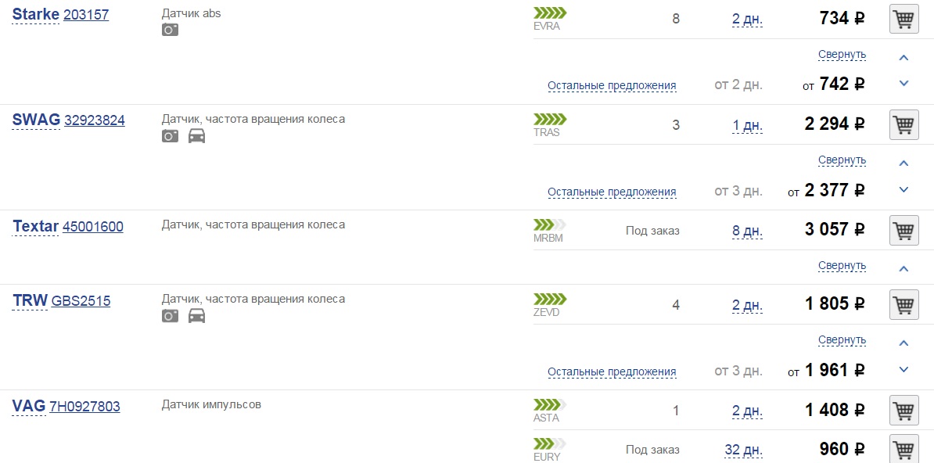
Task: Add Textar 45001600 to the cart
Action: click(903, 230)
